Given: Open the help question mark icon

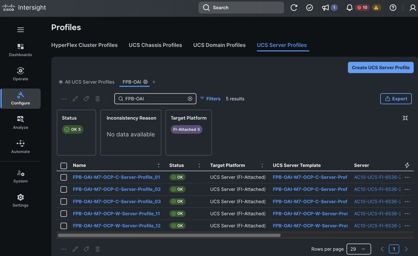Looking at the screenshot, I should point(393,8).
